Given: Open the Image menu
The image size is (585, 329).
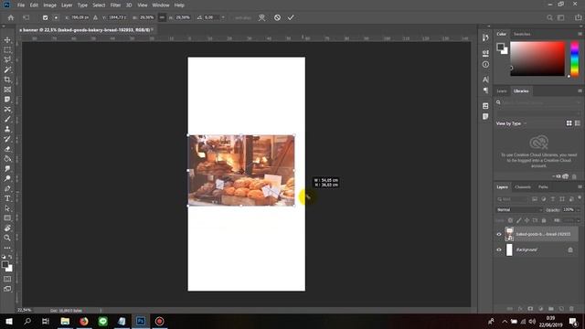Looking at the screenshot, I should pos(49,5).
